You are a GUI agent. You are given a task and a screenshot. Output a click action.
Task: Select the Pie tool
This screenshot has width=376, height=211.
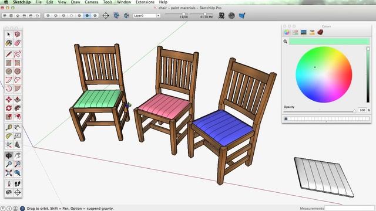click(17, 89)
